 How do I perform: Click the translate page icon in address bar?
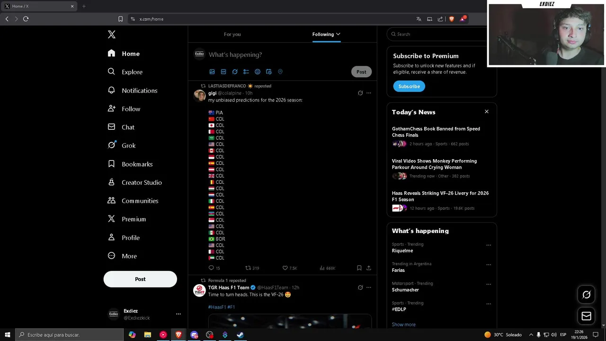tap(419, 19)
